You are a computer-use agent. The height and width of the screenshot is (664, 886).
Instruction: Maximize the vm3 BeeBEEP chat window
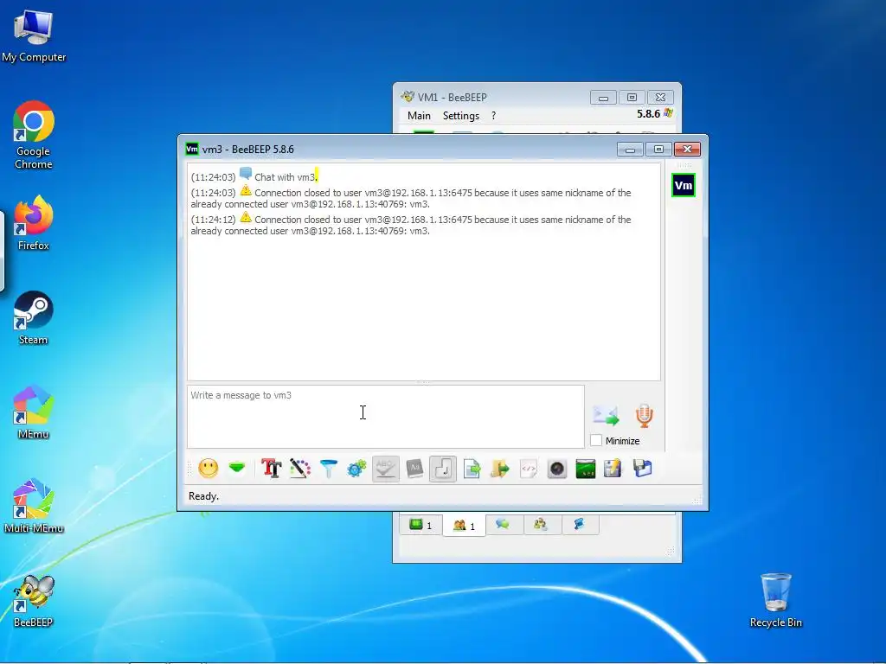[x=658, y=149]
